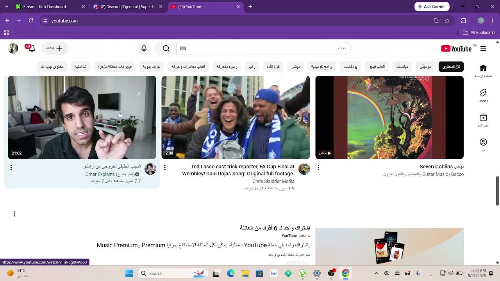Close the YouTube tab

tap(238, 7)
